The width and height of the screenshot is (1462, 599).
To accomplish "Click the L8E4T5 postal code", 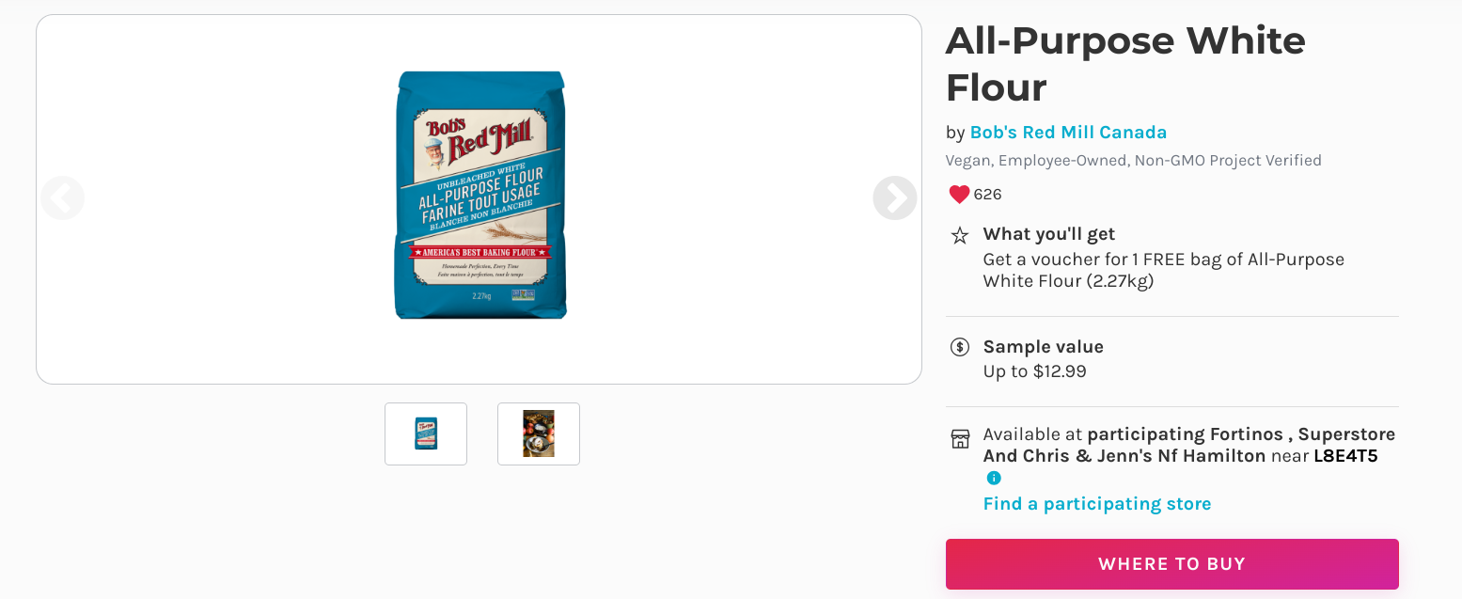I will 1345,456.
